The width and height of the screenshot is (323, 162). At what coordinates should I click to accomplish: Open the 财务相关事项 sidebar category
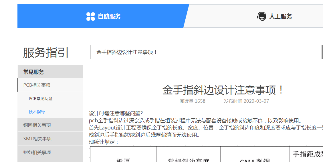[x=37, y=153]
